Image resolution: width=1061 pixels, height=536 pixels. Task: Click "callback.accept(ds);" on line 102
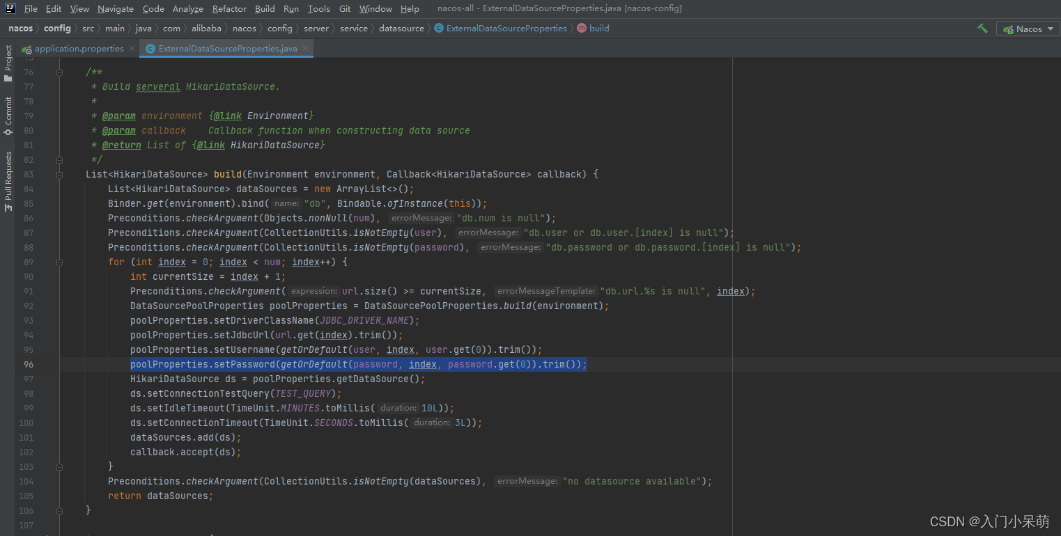tap(186, 452)
